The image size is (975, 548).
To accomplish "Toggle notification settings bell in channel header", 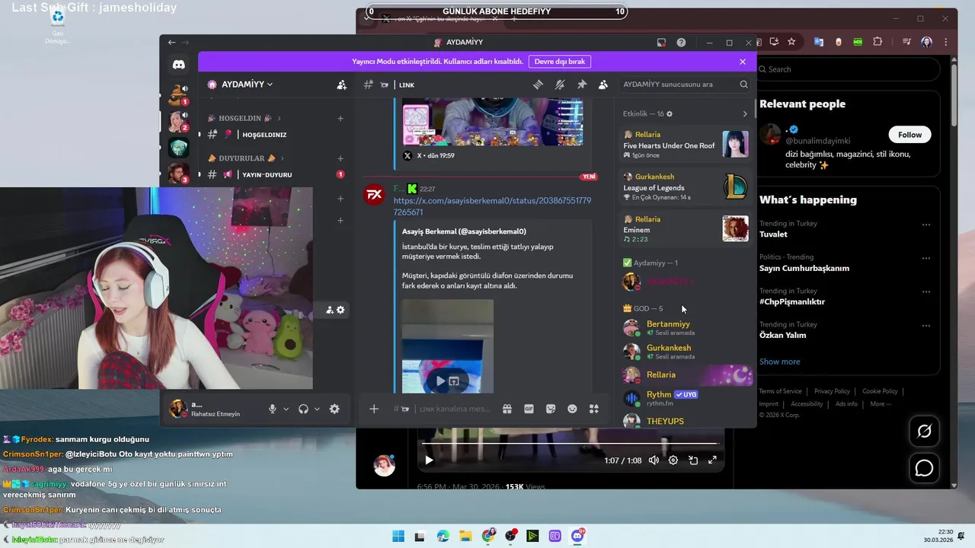I will [560, 84].
